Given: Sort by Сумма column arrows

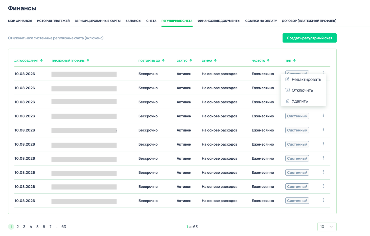Looking at the screenshot, I should (x=215, y=60).
